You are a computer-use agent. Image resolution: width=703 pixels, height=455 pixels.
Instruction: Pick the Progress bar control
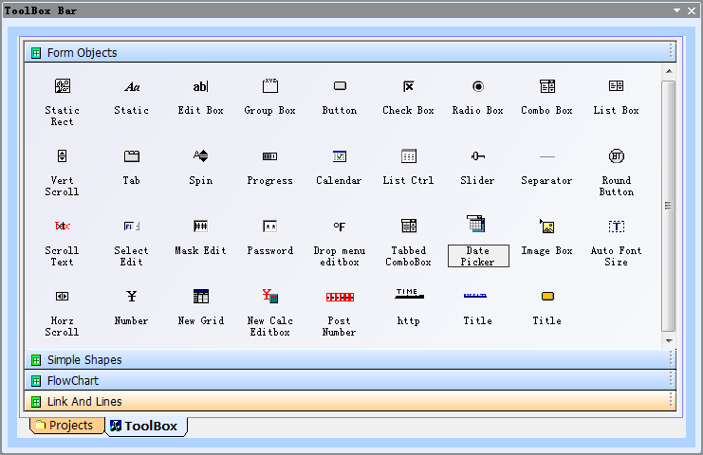[270, 157]
